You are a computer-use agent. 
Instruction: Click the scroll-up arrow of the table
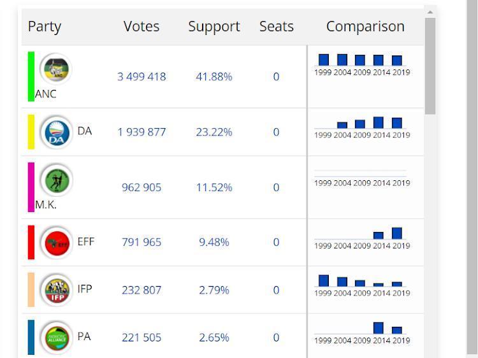[430, 12]
